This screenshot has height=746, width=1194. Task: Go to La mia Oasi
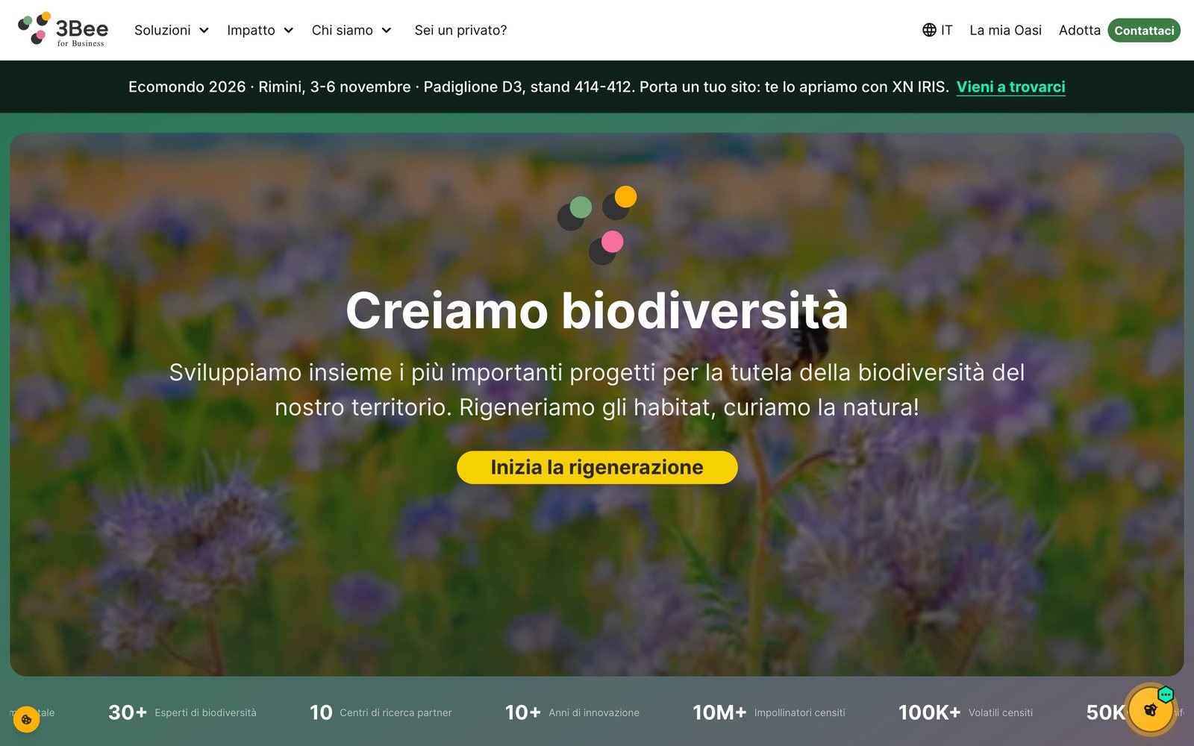(x=1005, y=30)
